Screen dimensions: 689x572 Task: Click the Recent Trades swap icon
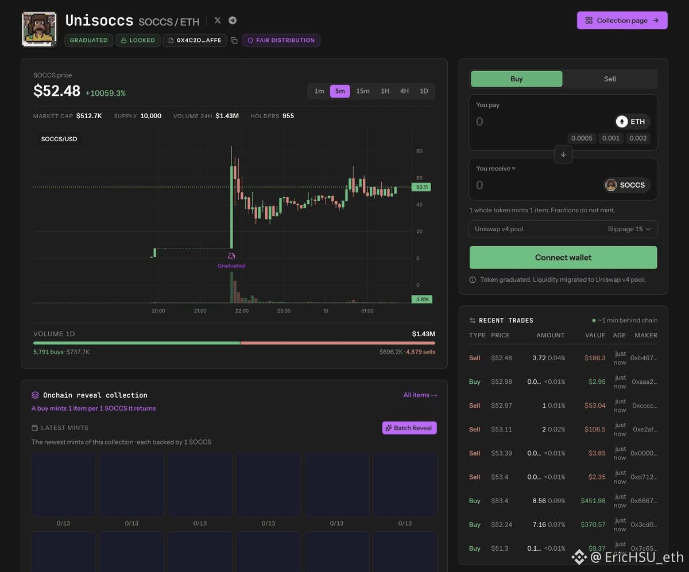[x=473, y=321]
